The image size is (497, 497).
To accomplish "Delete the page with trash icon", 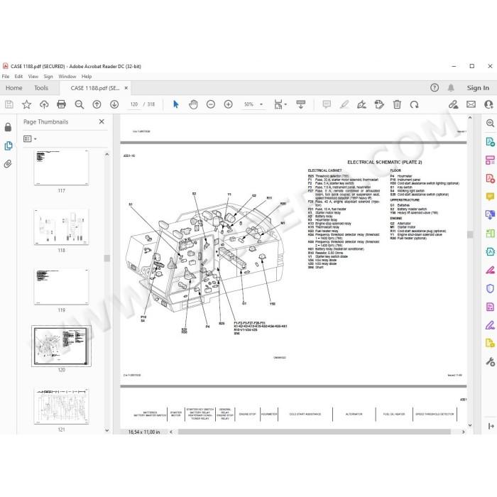I will click(397, 104).
